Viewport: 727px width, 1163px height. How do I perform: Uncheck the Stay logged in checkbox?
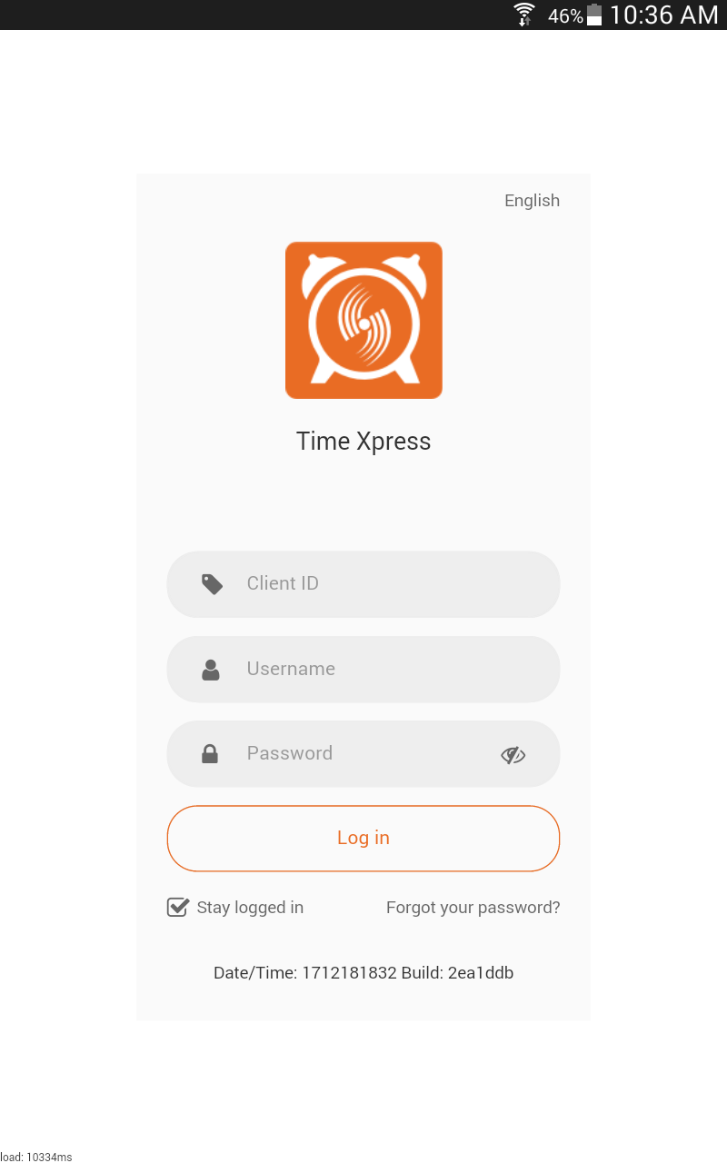tap(178, 907)
